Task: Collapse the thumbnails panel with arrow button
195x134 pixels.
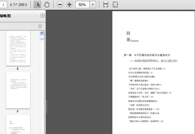Action: (x=43, y=16)
